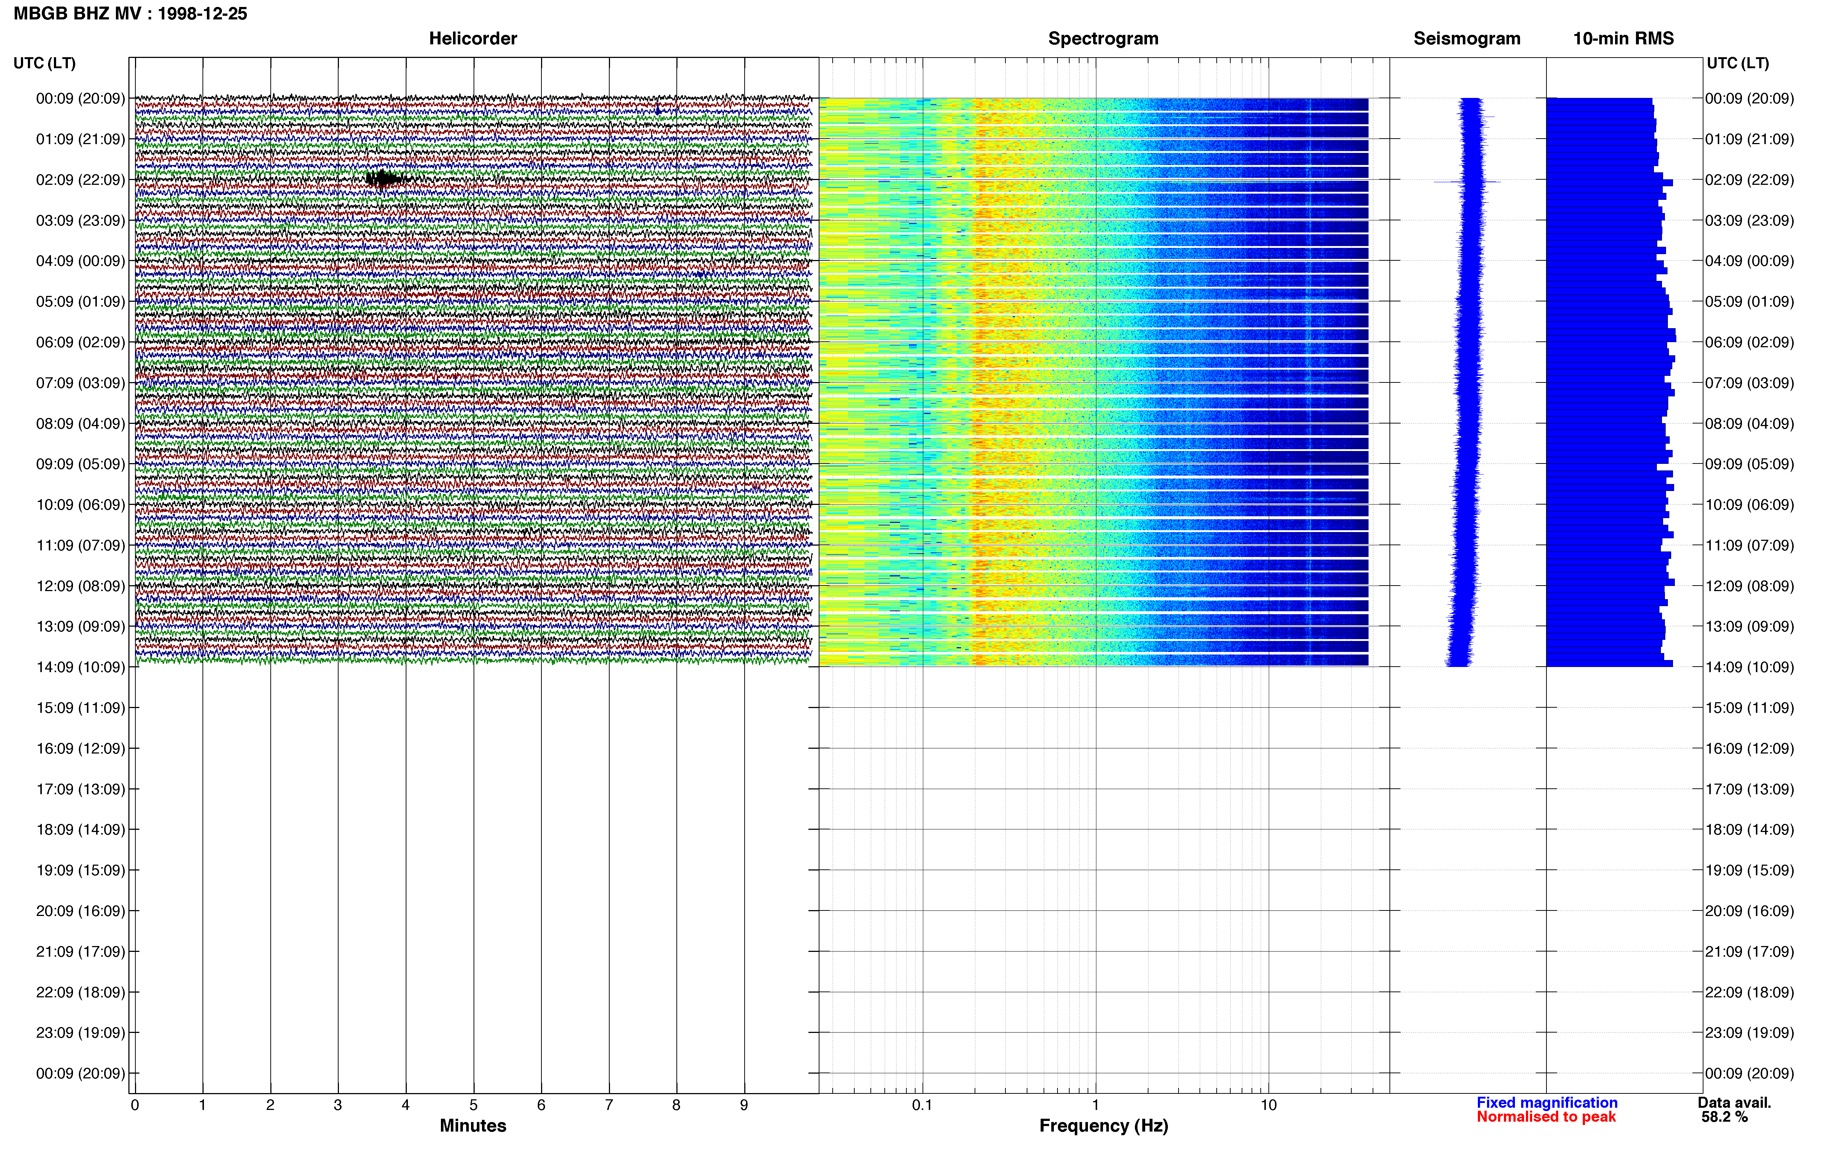
Task: Click the RMS bar at 14:09 row
Action: (1610, 664)
